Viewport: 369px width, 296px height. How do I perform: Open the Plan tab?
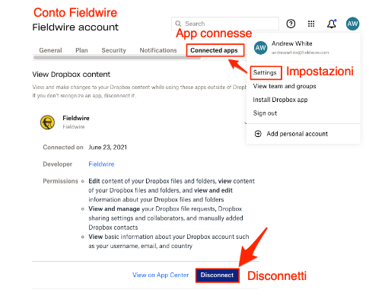click(x=81, y=50)
